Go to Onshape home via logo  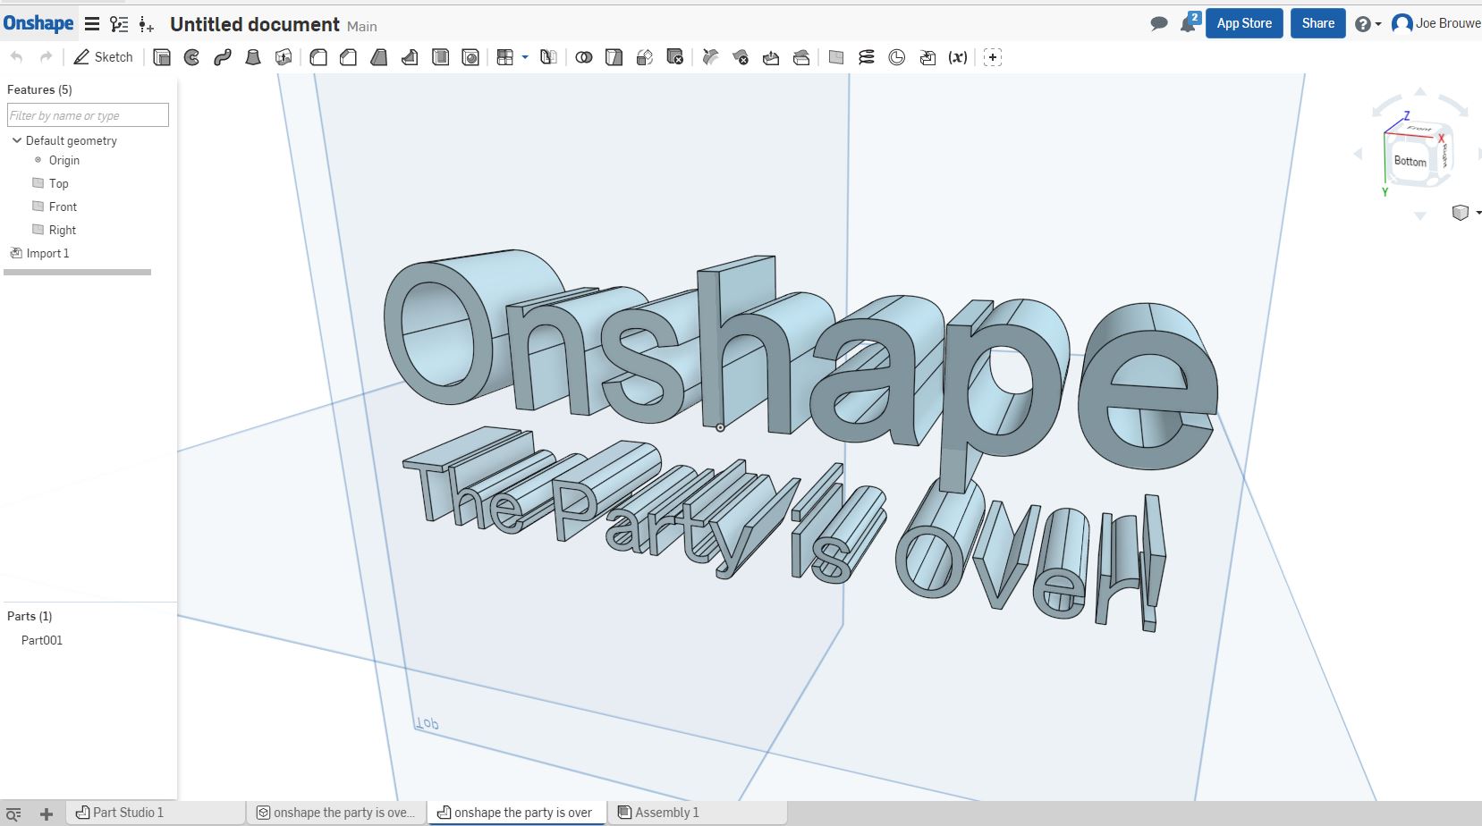click(38, 23)
